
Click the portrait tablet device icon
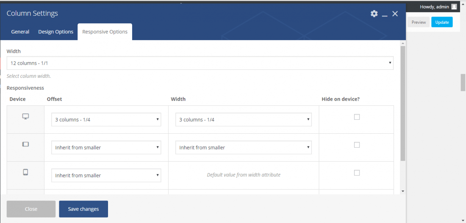(25, 172)
